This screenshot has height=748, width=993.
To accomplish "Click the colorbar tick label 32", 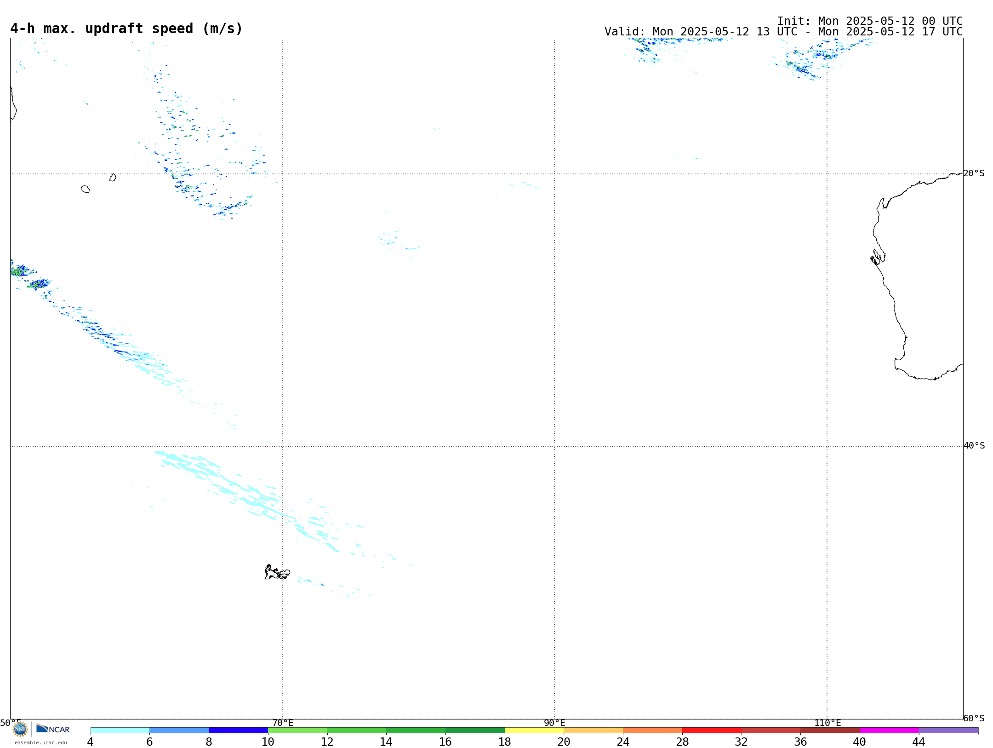I will click(x=741, y=742).
